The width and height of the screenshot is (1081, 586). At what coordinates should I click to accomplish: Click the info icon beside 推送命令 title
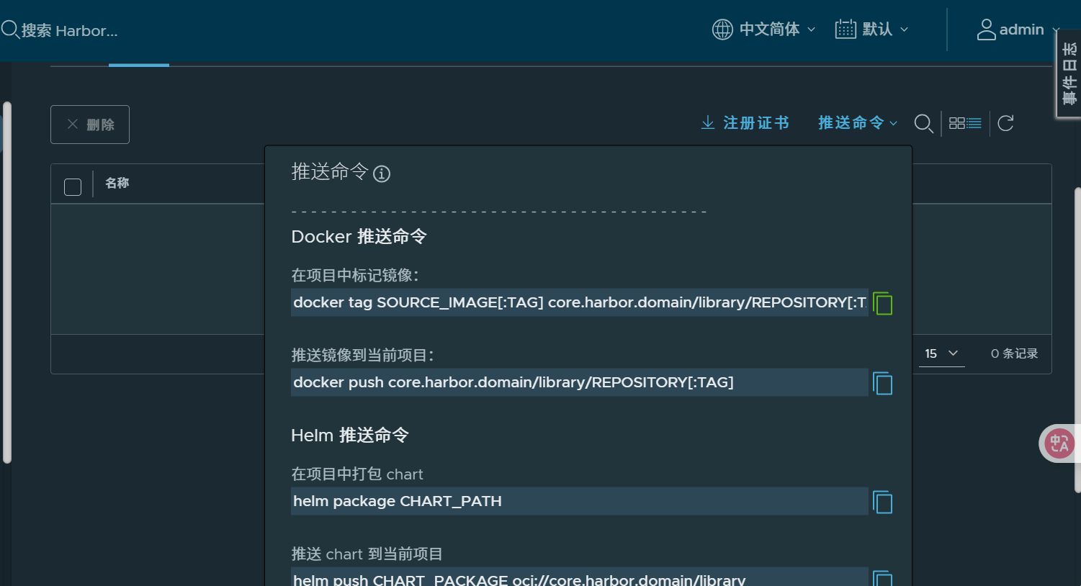click(382, 173)
